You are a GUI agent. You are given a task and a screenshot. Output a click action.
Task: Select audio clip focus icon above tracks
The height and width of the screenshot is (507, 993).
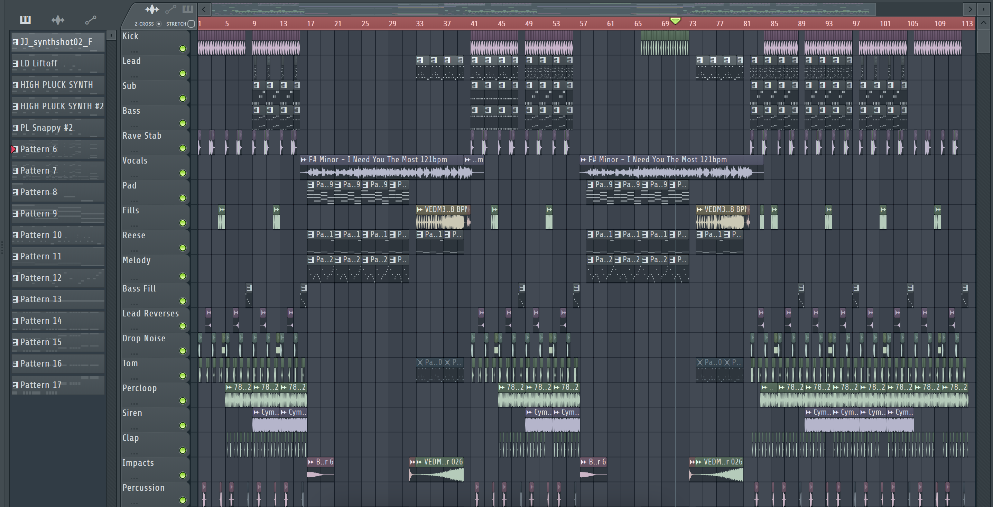[152, 9]
